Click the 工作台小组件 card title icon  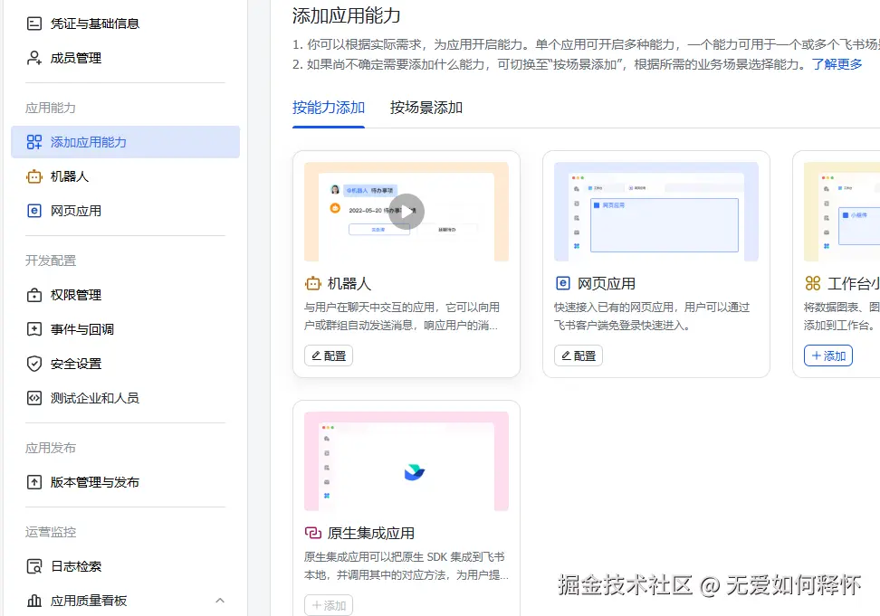point(812,284)
